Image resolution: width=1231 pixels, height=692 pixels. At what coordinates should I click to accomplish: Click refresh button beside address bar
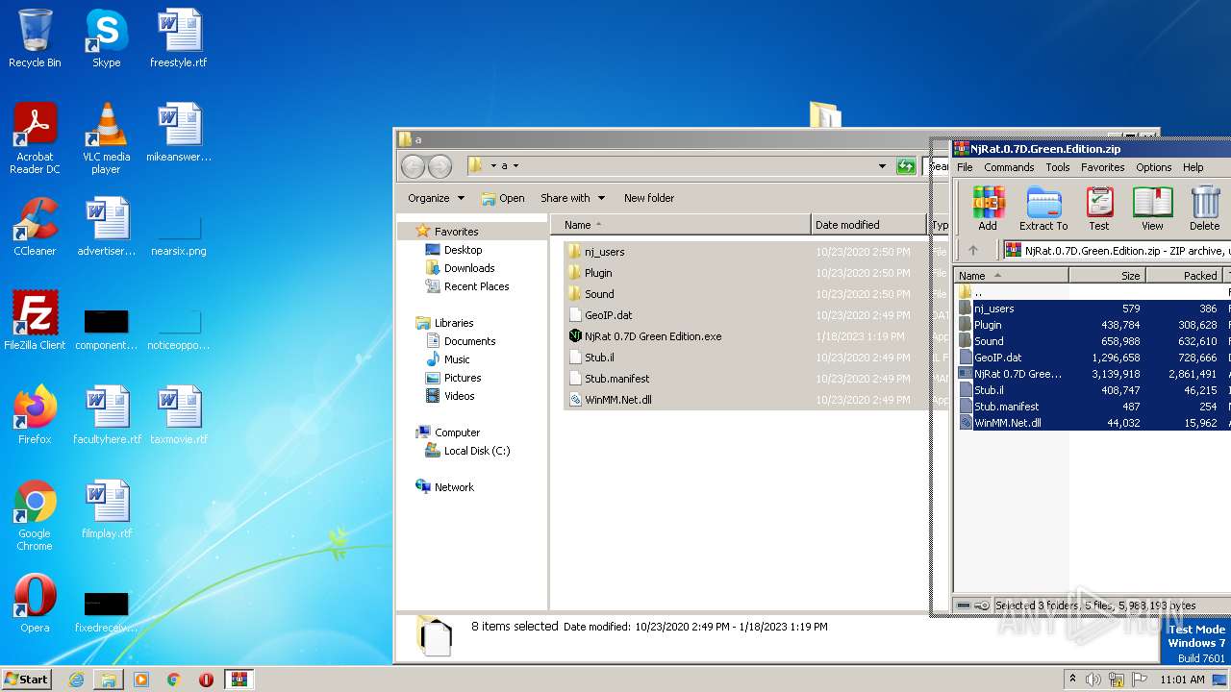click(905, 166)
